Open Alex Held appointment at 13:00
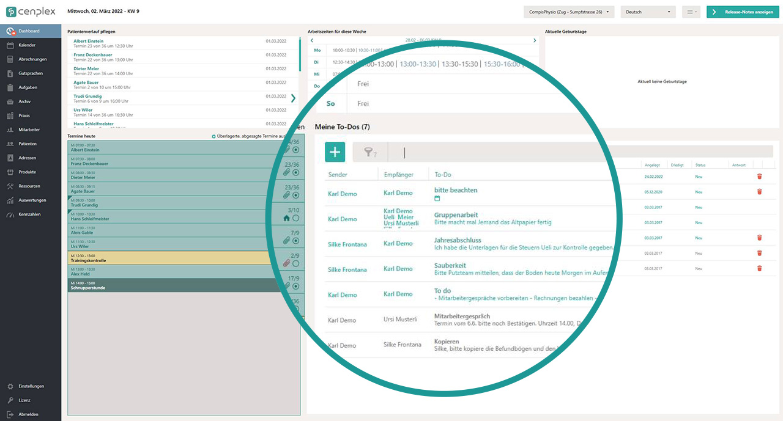 tap(171, 272)
